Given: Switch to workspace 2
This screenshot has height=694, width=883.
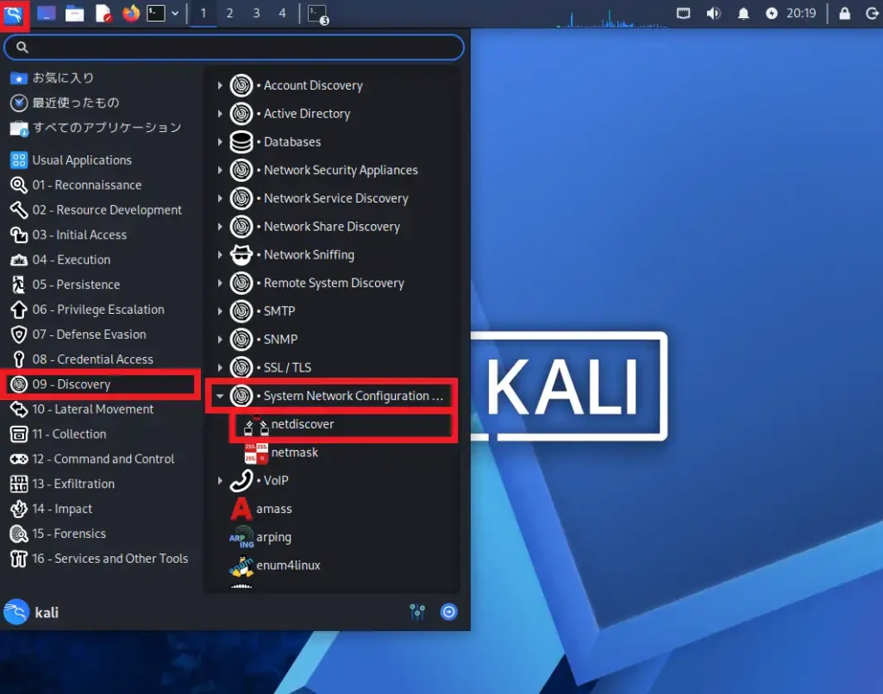Looking at the screenshot, I should pyautogui.click(x=229, y=13).
